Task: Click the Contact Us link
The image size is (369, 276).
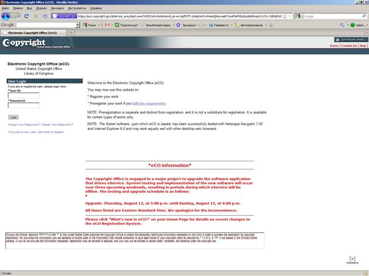Action: tap(349, 46)
